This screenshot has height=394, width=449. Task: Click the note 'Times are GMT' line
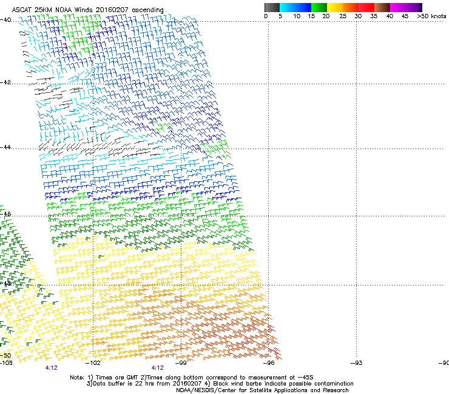click(x=191, y=378)
